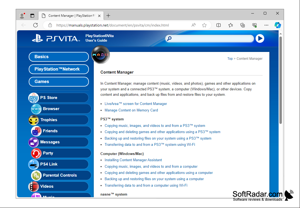Open PS Store in sidebar

(x=58, y=98)
